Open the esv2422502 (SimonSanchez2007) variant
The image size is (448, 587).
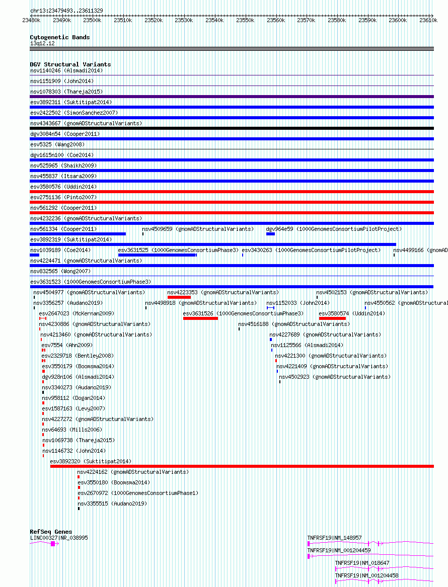[74, 112]
